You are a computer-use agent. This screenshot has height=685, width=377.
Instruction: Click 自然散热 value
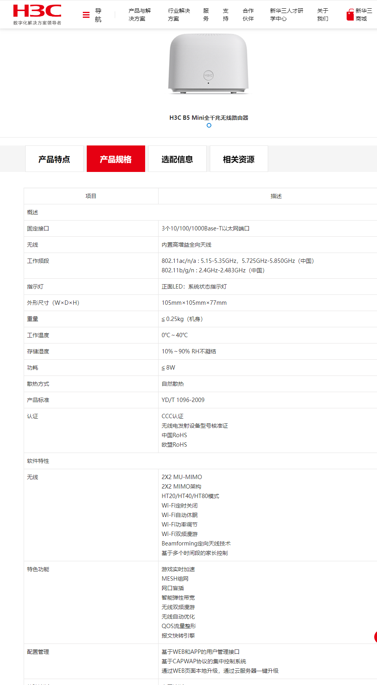(x=173, y=384)
